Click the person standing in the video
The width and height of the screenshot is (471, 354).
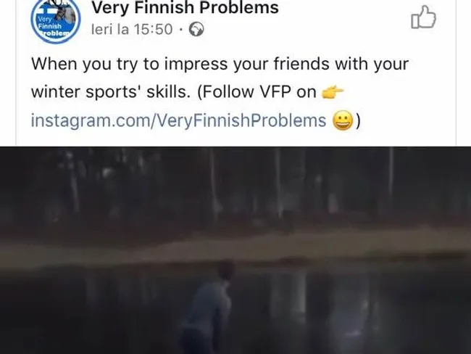209,307
